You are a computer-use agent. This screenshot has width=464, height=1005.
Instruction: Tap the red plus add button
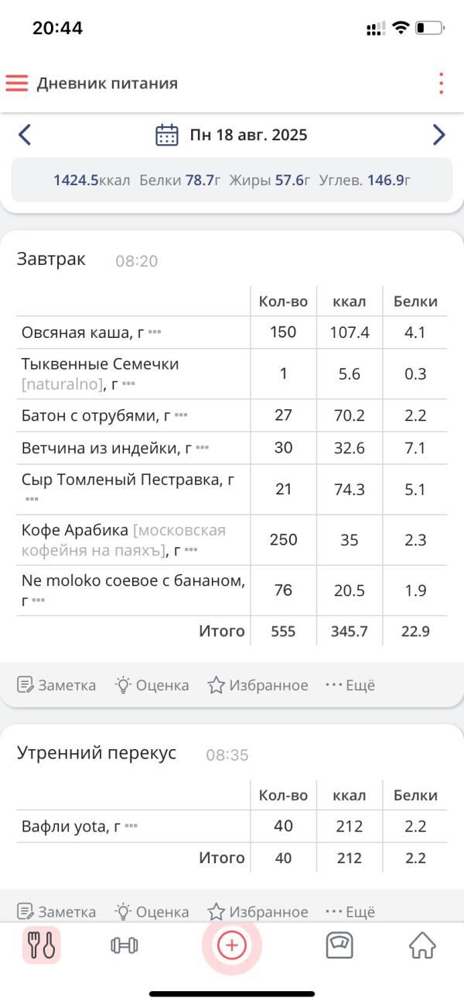pos(232,945)
